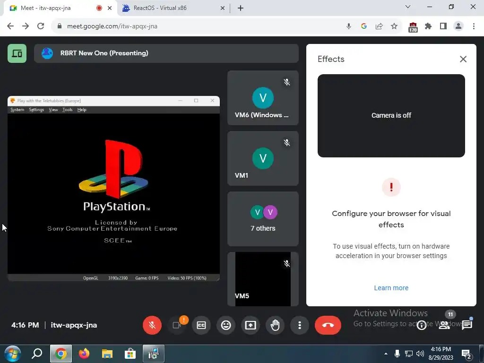The height and width of the screenshot is (363, 484).
Task: Open meeting details info icon
Action: 422,325
